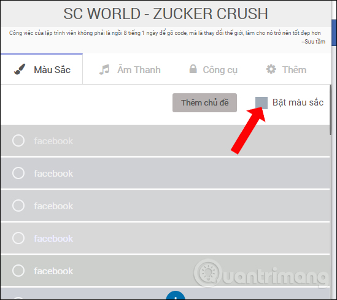Screen dimensions: 337x300
Task: Click the Bật màu sắc label text
Action: coord(298,102)
